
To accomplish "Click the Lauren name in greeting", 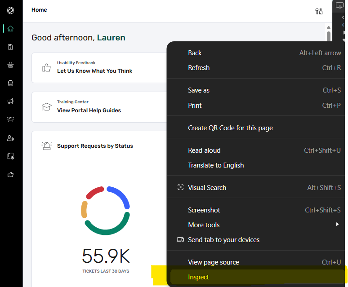I will 111,38.
